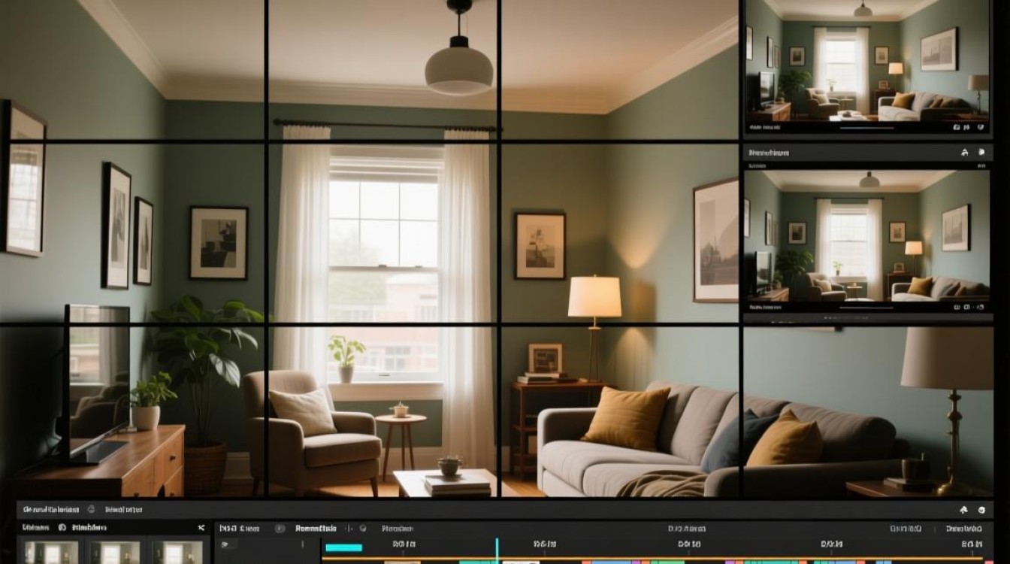Click the leftmost icon below the second right preview
The width and height of the screenshot is (1010, 564).
pyautogui.click(x=957, y=307)
